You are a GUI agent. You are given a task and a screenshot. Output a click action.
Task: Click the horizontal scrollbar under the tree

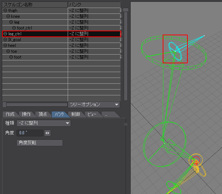pyautogui.click(x=35, y=105)
